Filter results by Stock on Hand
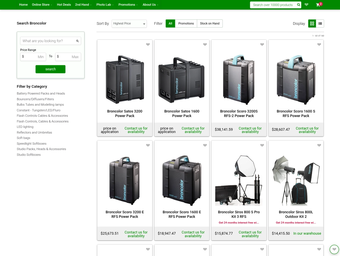 [210, 23]
